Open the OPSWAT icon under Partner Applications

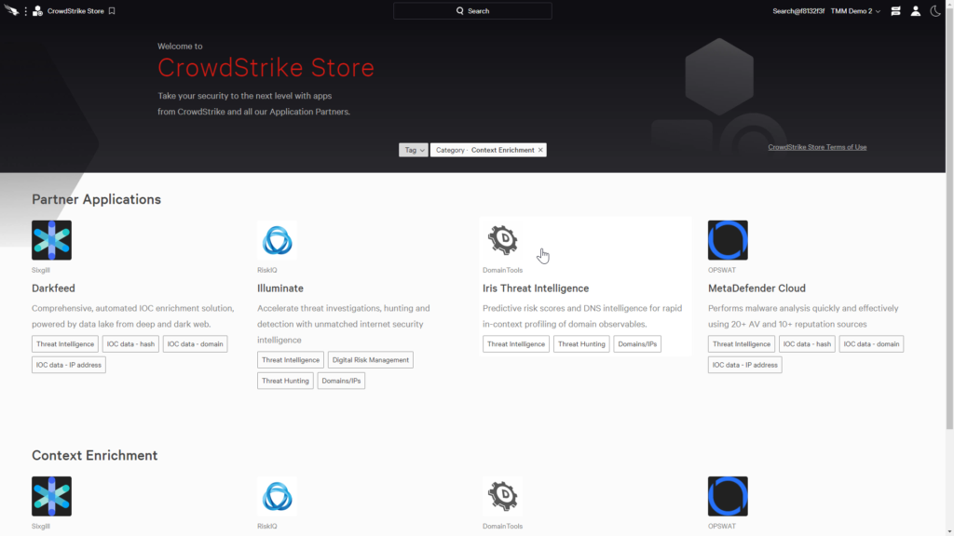tap(728, 240)
